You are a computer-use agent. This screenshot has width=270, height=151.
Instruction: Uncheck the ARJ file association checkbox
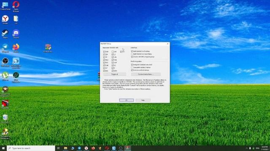click(104, 60)
